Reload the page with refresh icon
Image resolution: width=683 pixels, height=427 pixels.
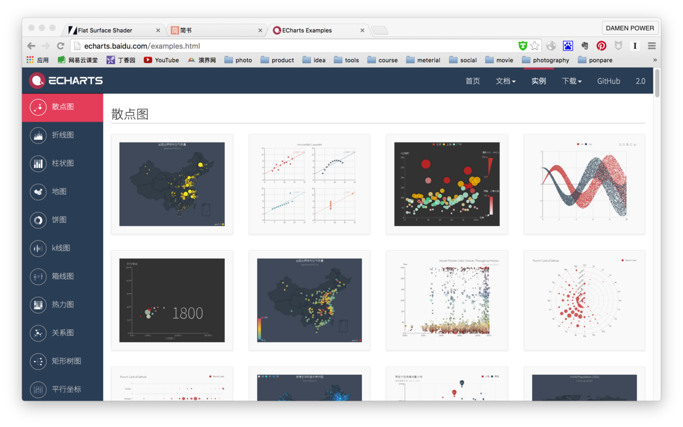[61, 46]
